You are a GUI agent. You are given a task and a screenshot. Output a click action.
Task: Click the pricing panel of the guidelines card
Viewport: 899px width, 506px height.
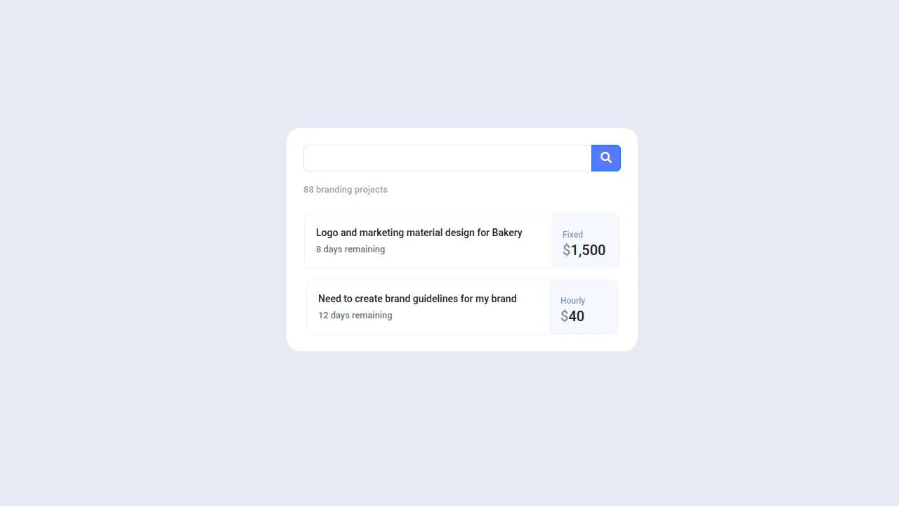(x=584, y=306)
